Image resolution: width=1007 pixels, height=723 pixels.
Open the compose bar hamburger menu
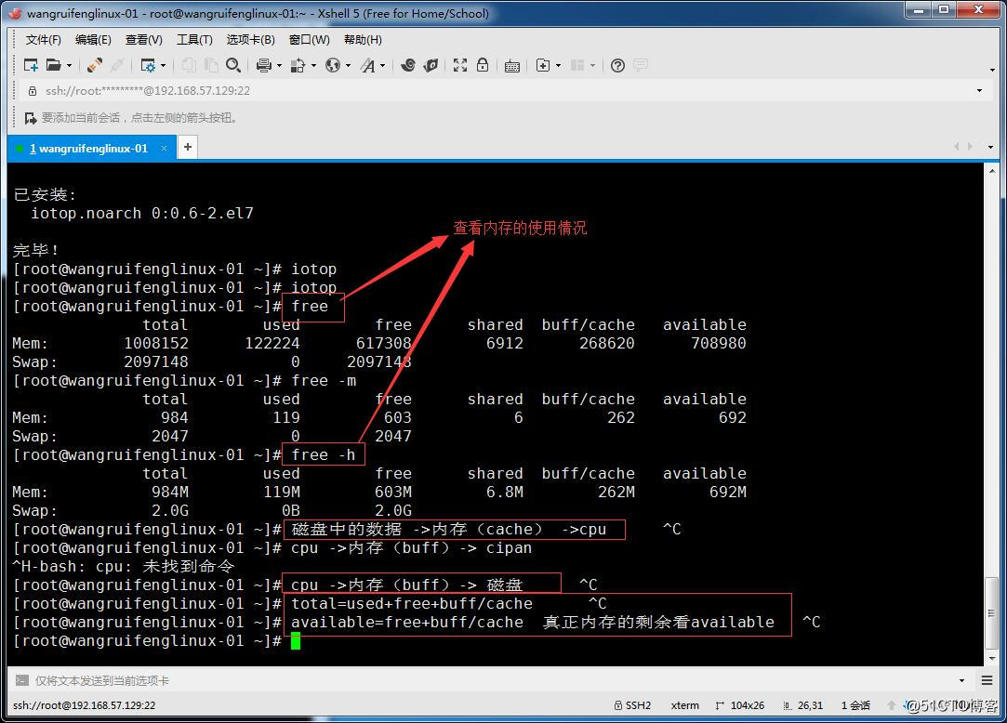click(987, 680)
